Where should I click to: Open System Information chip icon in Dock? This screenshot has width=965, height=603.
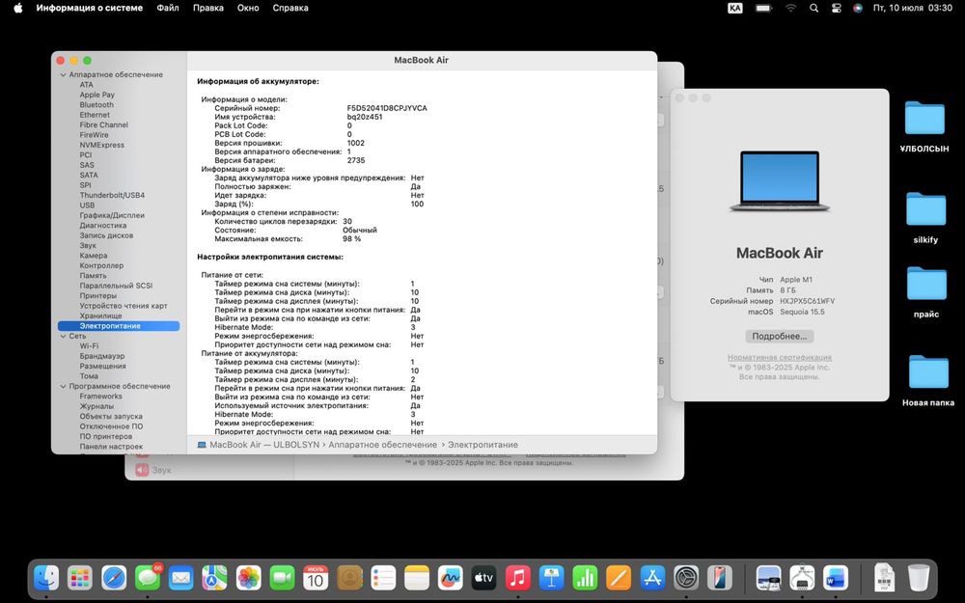click(x=802, y=578)
